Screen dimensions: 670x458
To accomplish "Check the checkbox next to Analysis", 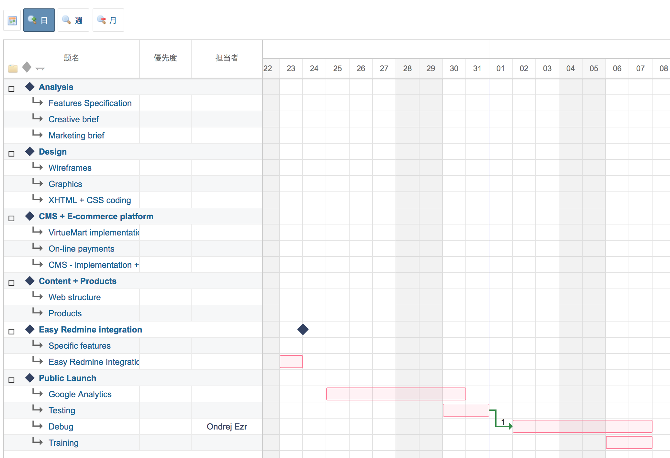I will pyautogui.click(x=12, y=89).
